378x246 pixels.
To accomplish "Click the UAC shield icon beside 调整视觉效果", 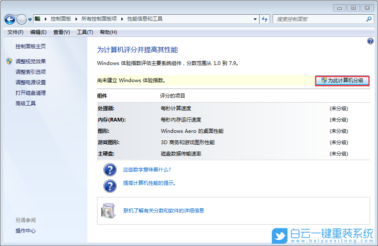I will pyautogui.click(x=9, y=61).
